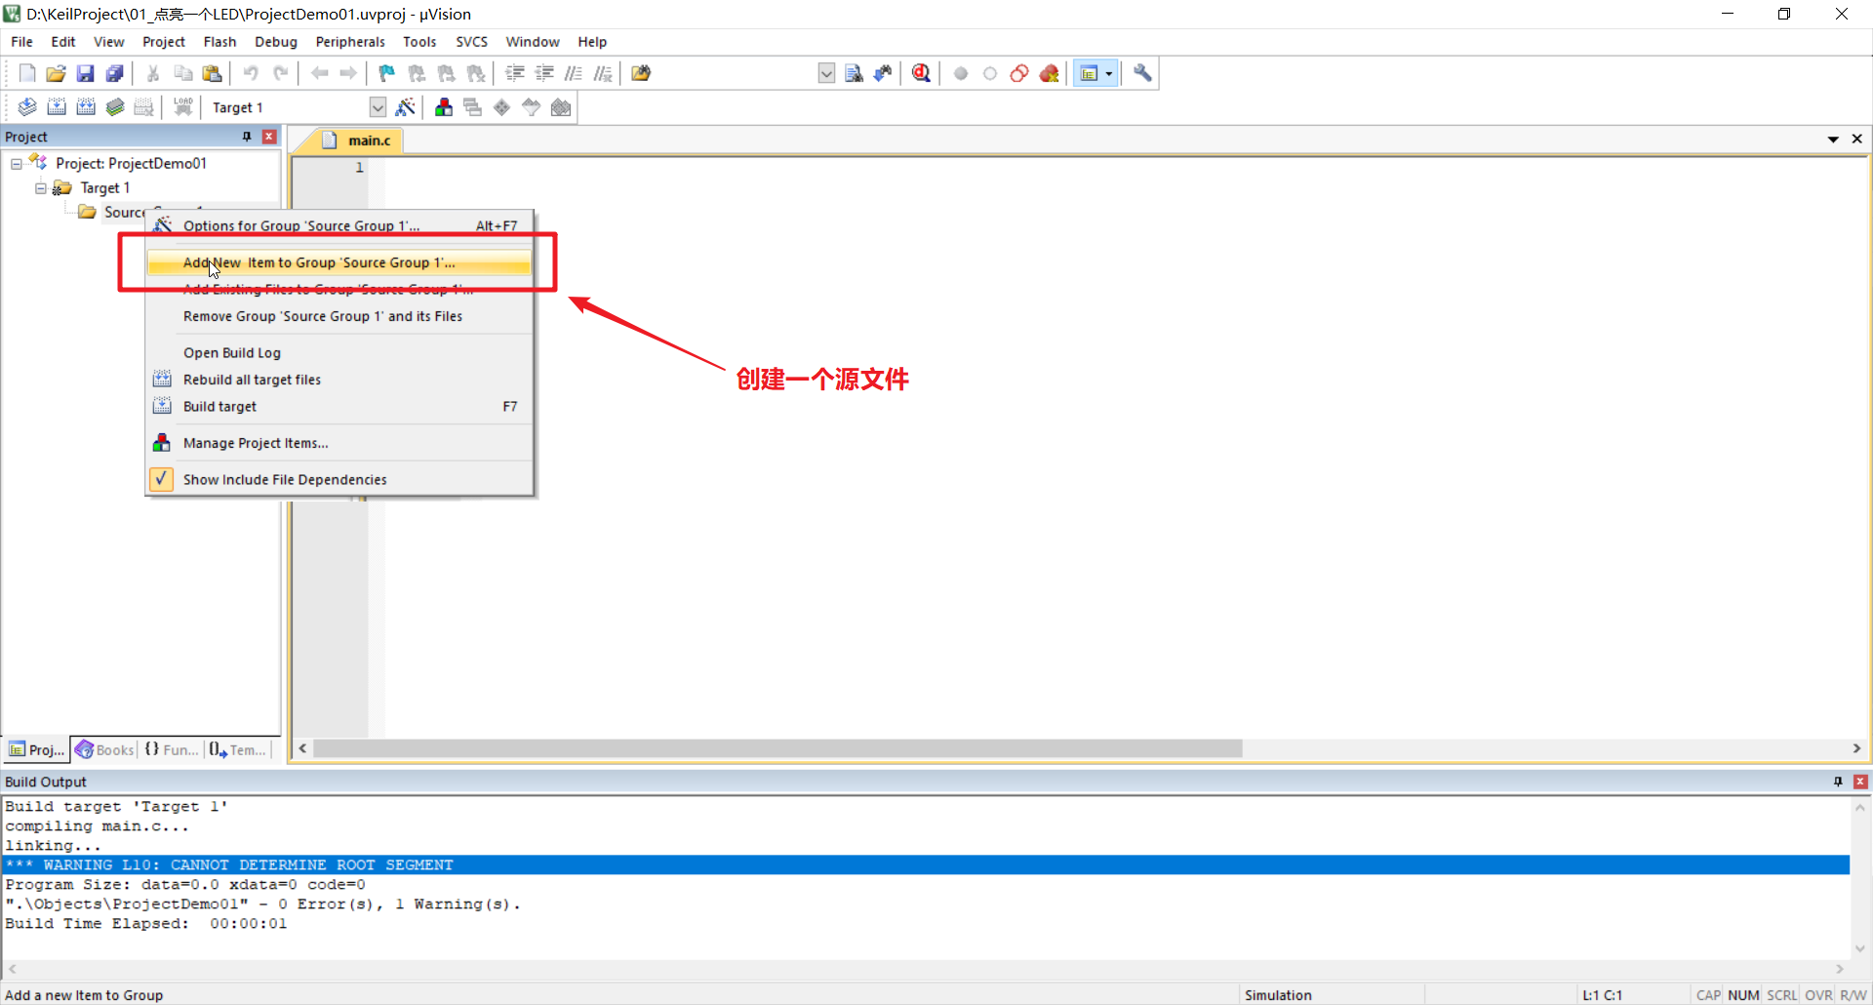Open Find in Files
The width and height of the screenshot is (1873, 1005).
(641, 73)
